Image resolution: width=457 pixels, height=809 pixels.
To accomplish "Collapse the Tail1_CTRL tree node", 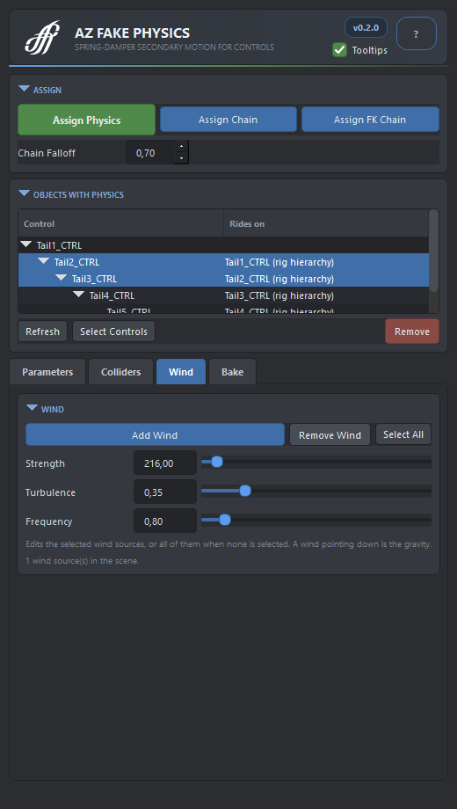I will (x=25, y=244).
